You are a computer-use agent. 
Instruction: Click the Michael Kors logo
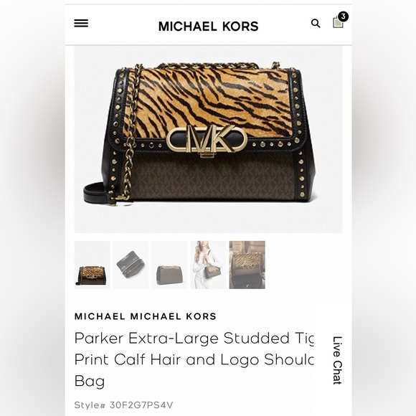(208, 27)
